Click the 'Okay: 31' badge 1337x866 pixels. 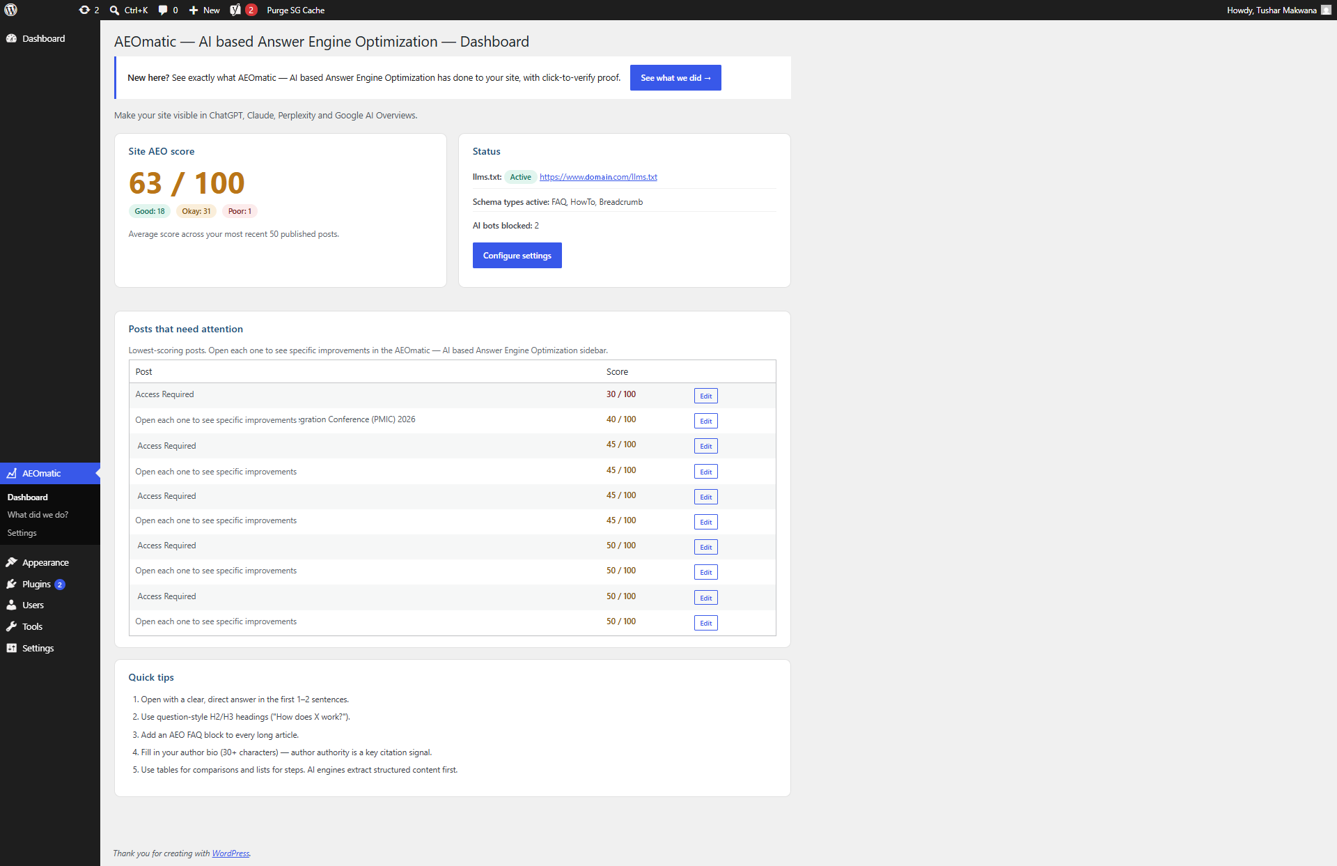point(196,211)
